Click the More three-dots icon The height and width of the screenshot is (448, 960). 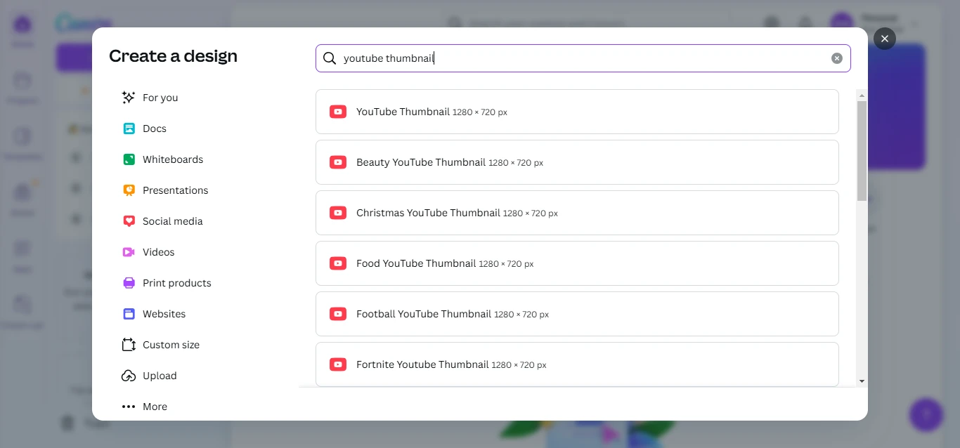coord(129,407)
